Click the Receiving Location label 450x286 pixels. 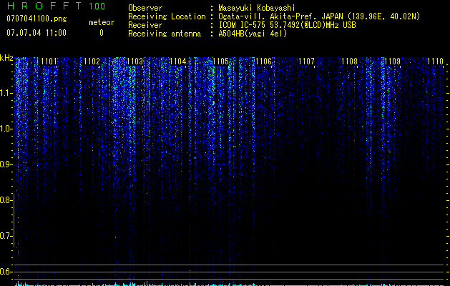tap(167, 16)
